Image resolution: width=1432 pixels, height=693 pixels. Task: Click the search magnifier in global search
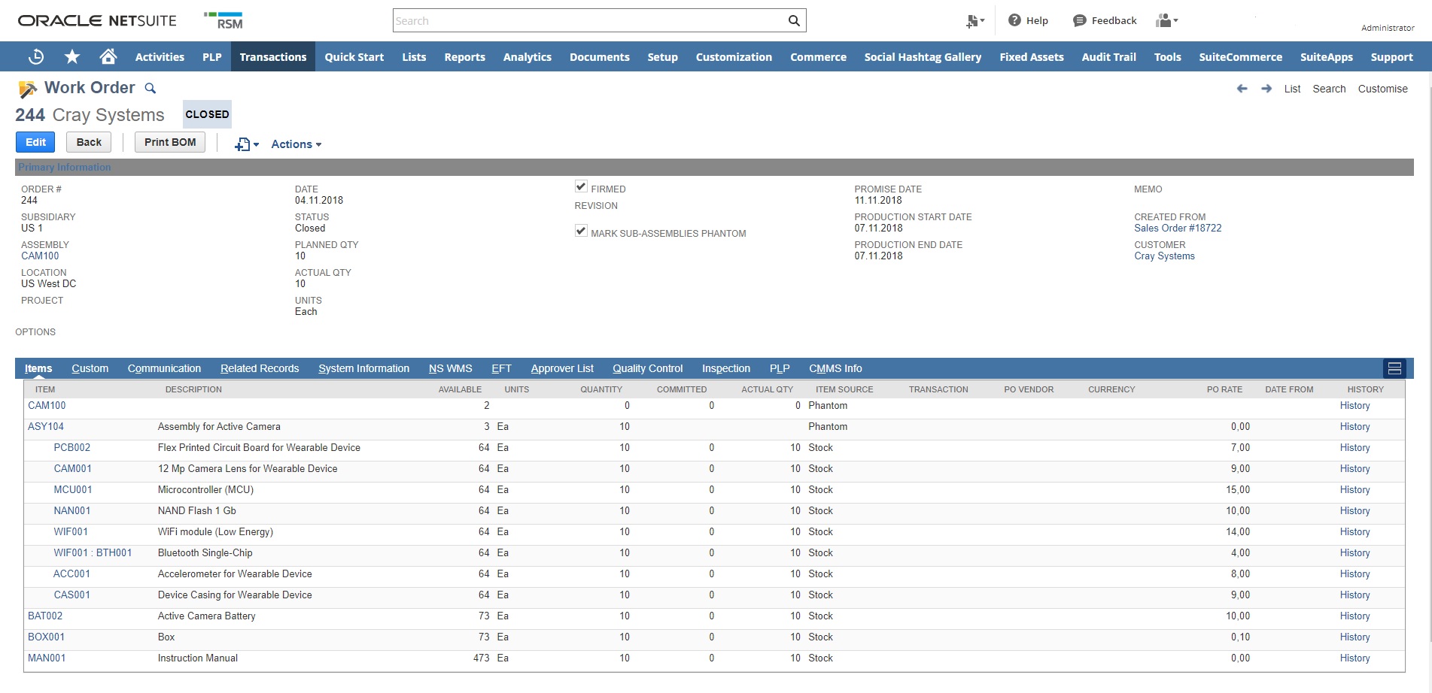pos(794,21)
